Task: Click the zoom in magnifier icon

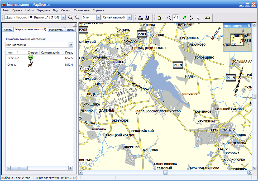Action: (70, 18)
